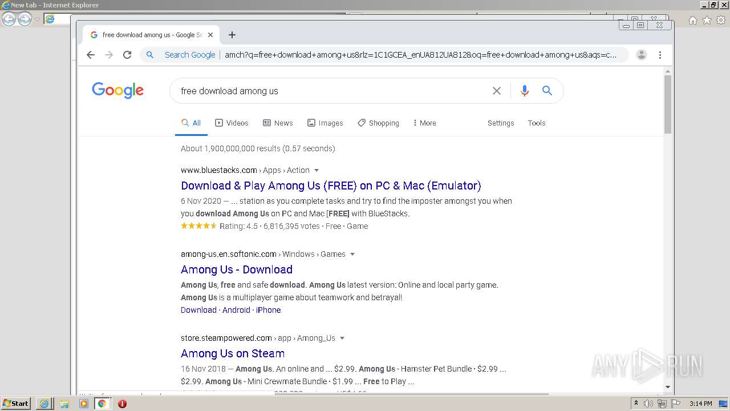The height and width of the screenshot is (411, 730).
Task: Click the vertical scrollbar thumb
Action: (x=668, y=104)
